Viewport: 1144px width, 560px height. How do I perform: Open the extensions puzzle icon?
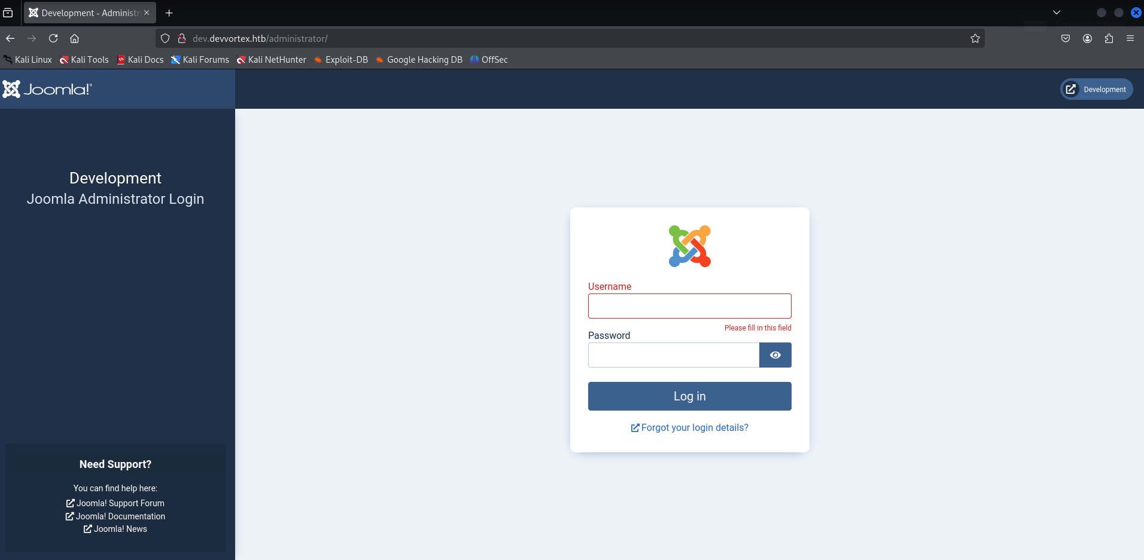pyautogui.click(x=1109, y=38)
